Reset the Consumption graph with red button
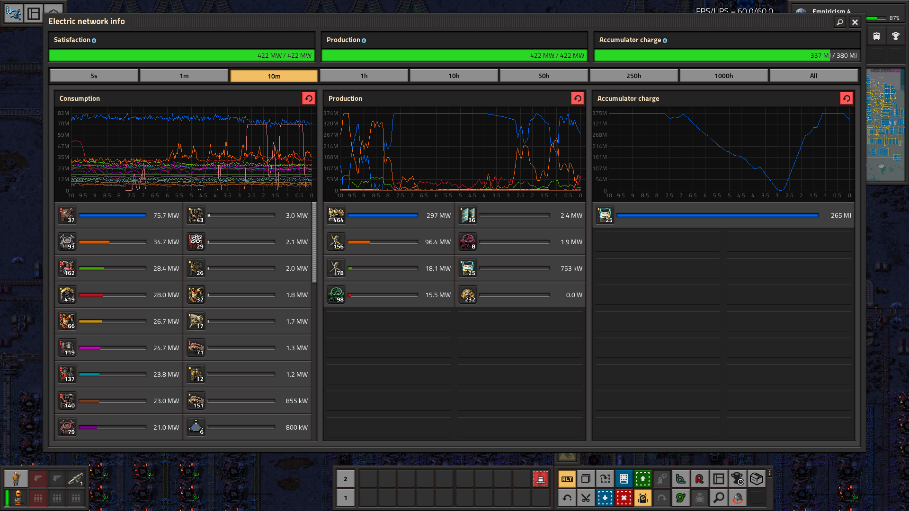Viewport: 909px width, 511px height. [x=308, y=98]
